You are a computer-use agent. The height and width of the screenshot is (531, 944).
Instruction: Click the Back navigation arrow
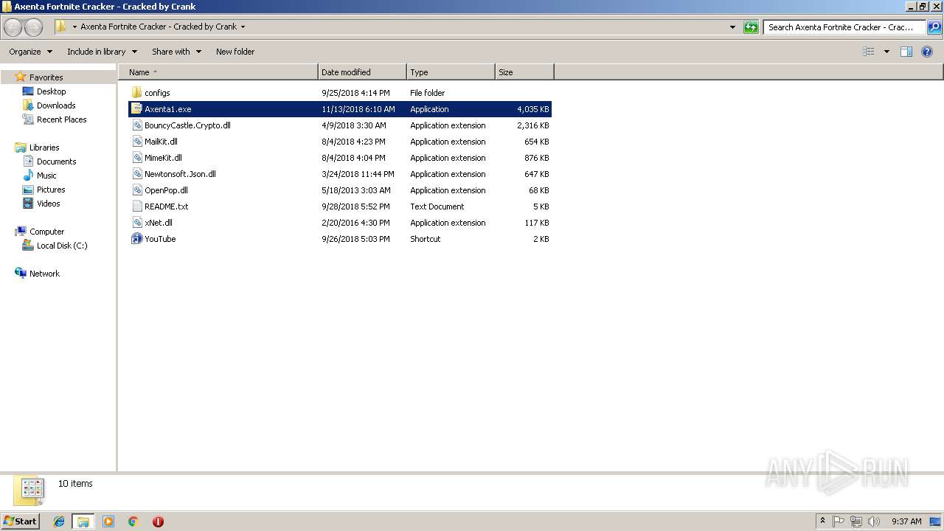[13, 27]
